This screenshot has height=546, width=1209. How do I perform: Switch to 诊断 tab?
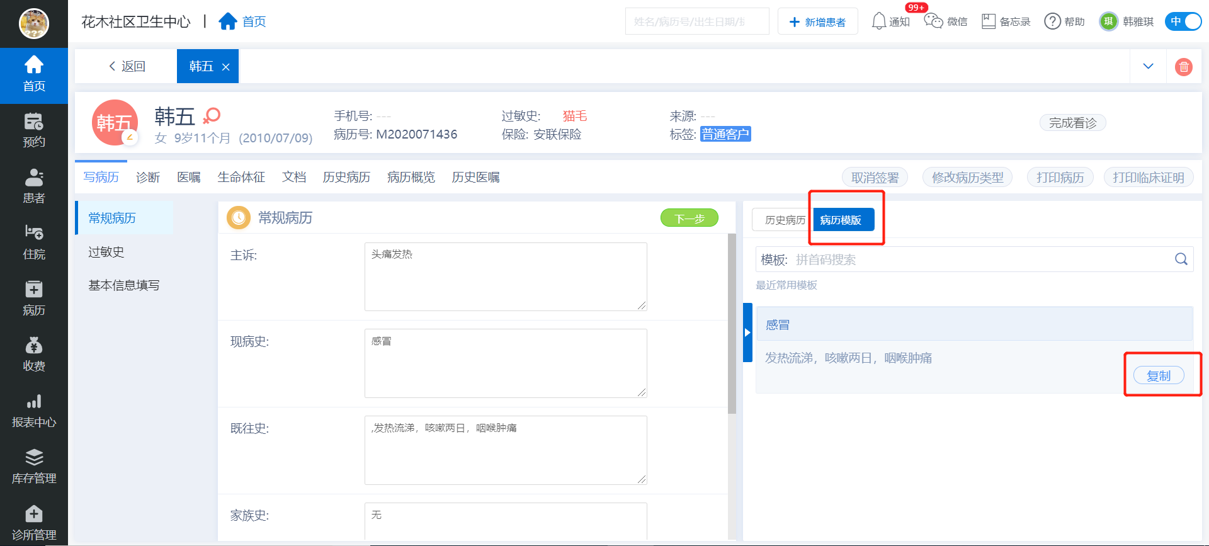pos(148,177)
